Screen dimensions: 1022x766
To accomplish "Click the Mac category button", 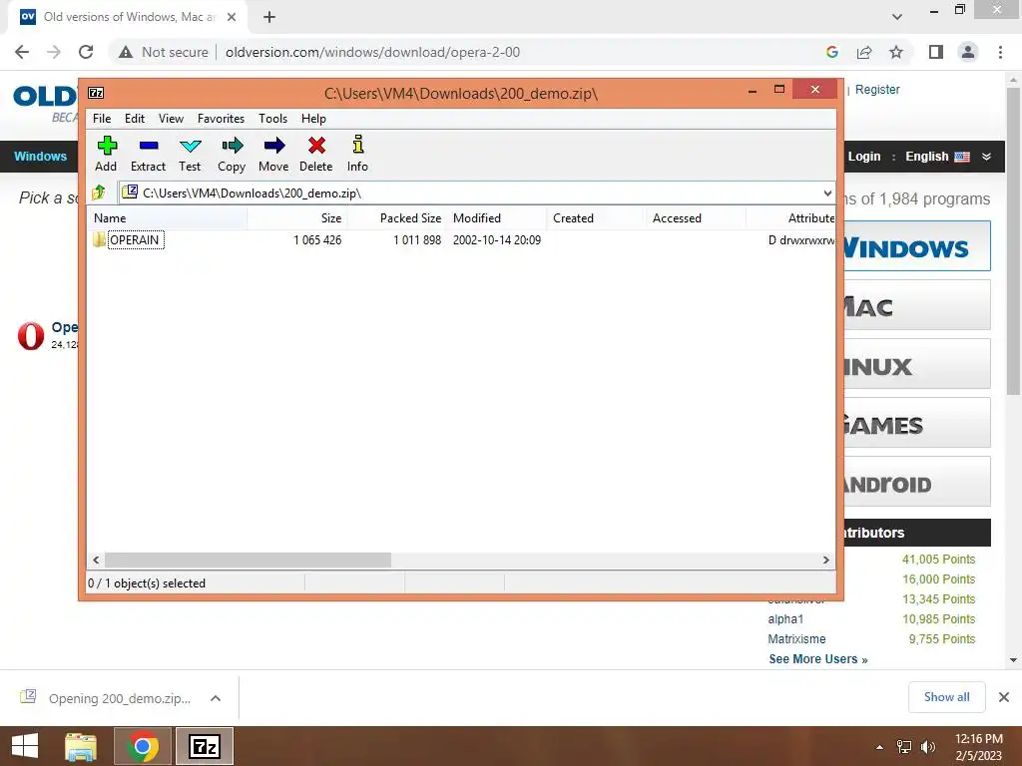I will point(918,305).
